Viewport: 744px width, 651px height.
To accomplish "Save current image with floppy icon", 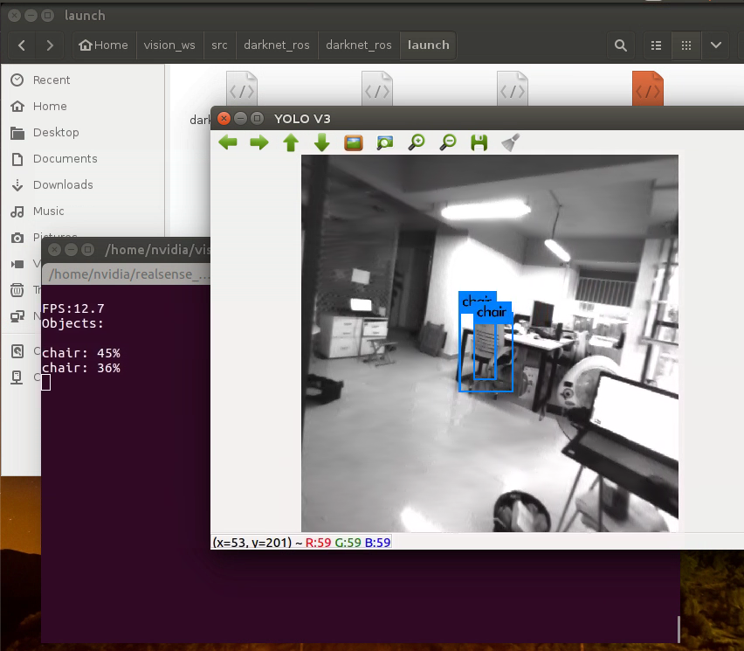I will point(479,142).
